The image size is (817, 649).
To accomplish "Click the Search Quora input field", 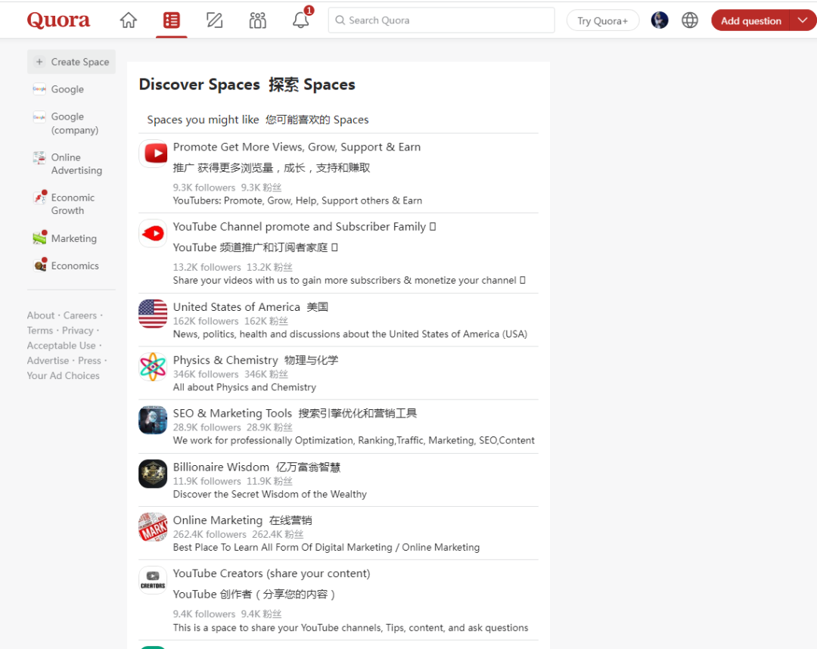I will 441,20.
